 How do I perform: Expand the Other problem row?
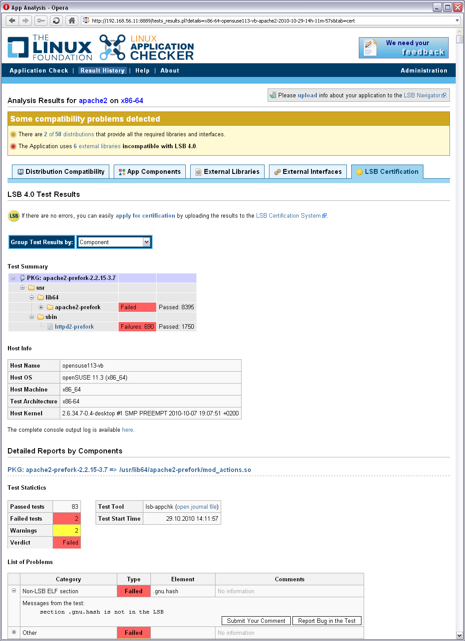14,632
